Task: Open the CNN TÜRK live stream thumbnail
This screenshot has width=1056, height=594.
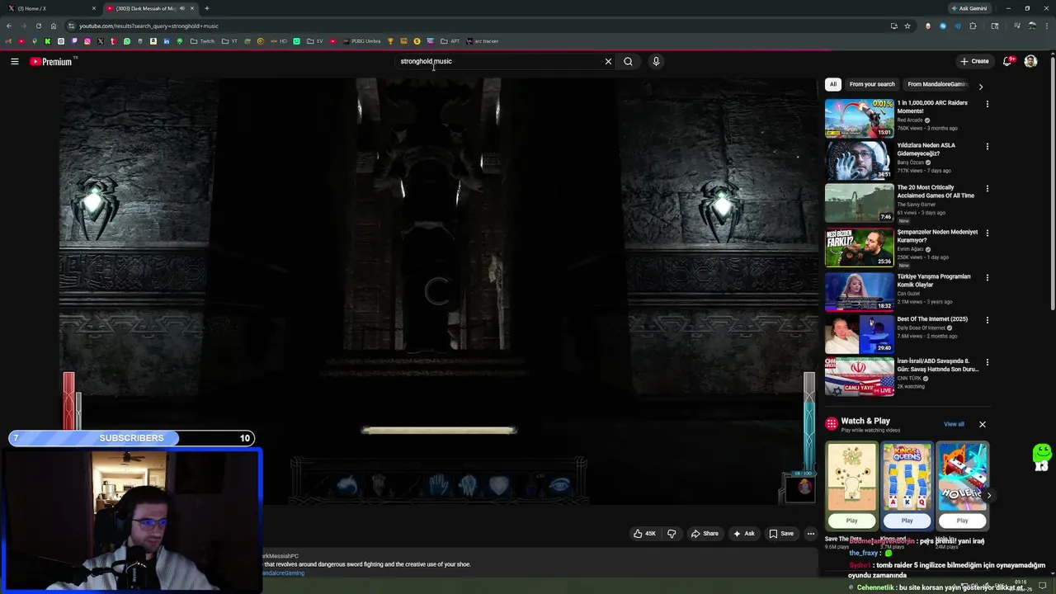Action: tap(859, 376)
